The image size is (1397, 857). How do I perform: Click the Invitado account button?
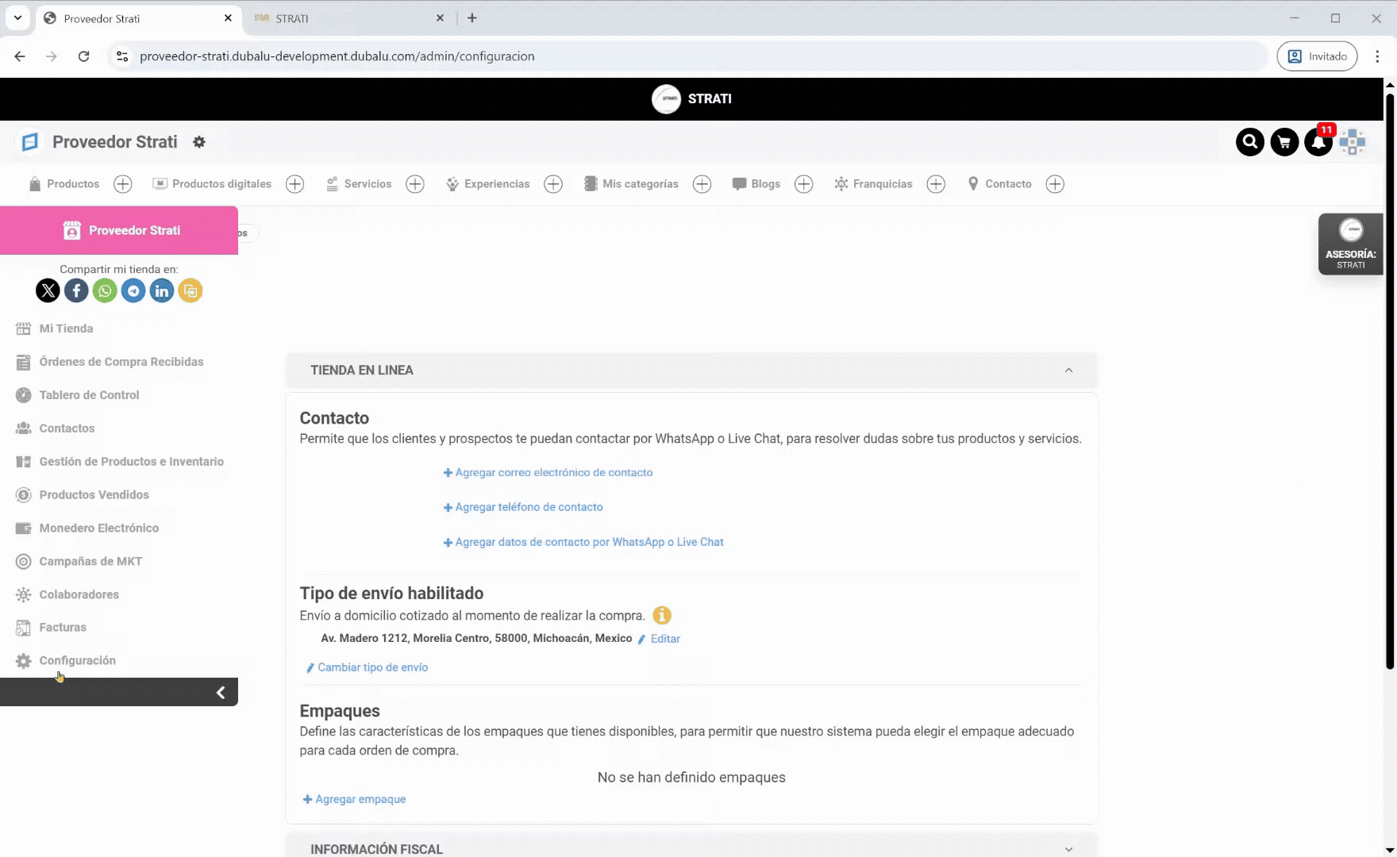tap(1317, 56)
